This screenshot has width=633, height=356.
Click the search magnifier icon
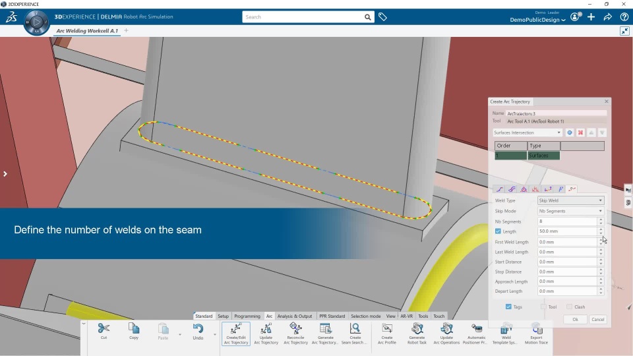point(367,17)
